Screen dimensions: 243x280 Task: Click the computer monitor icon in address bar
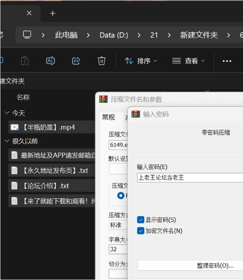[x=27, y=35]
